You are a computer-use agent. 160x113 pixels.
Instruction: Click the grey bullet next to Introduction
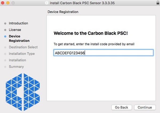pos(5,23)
